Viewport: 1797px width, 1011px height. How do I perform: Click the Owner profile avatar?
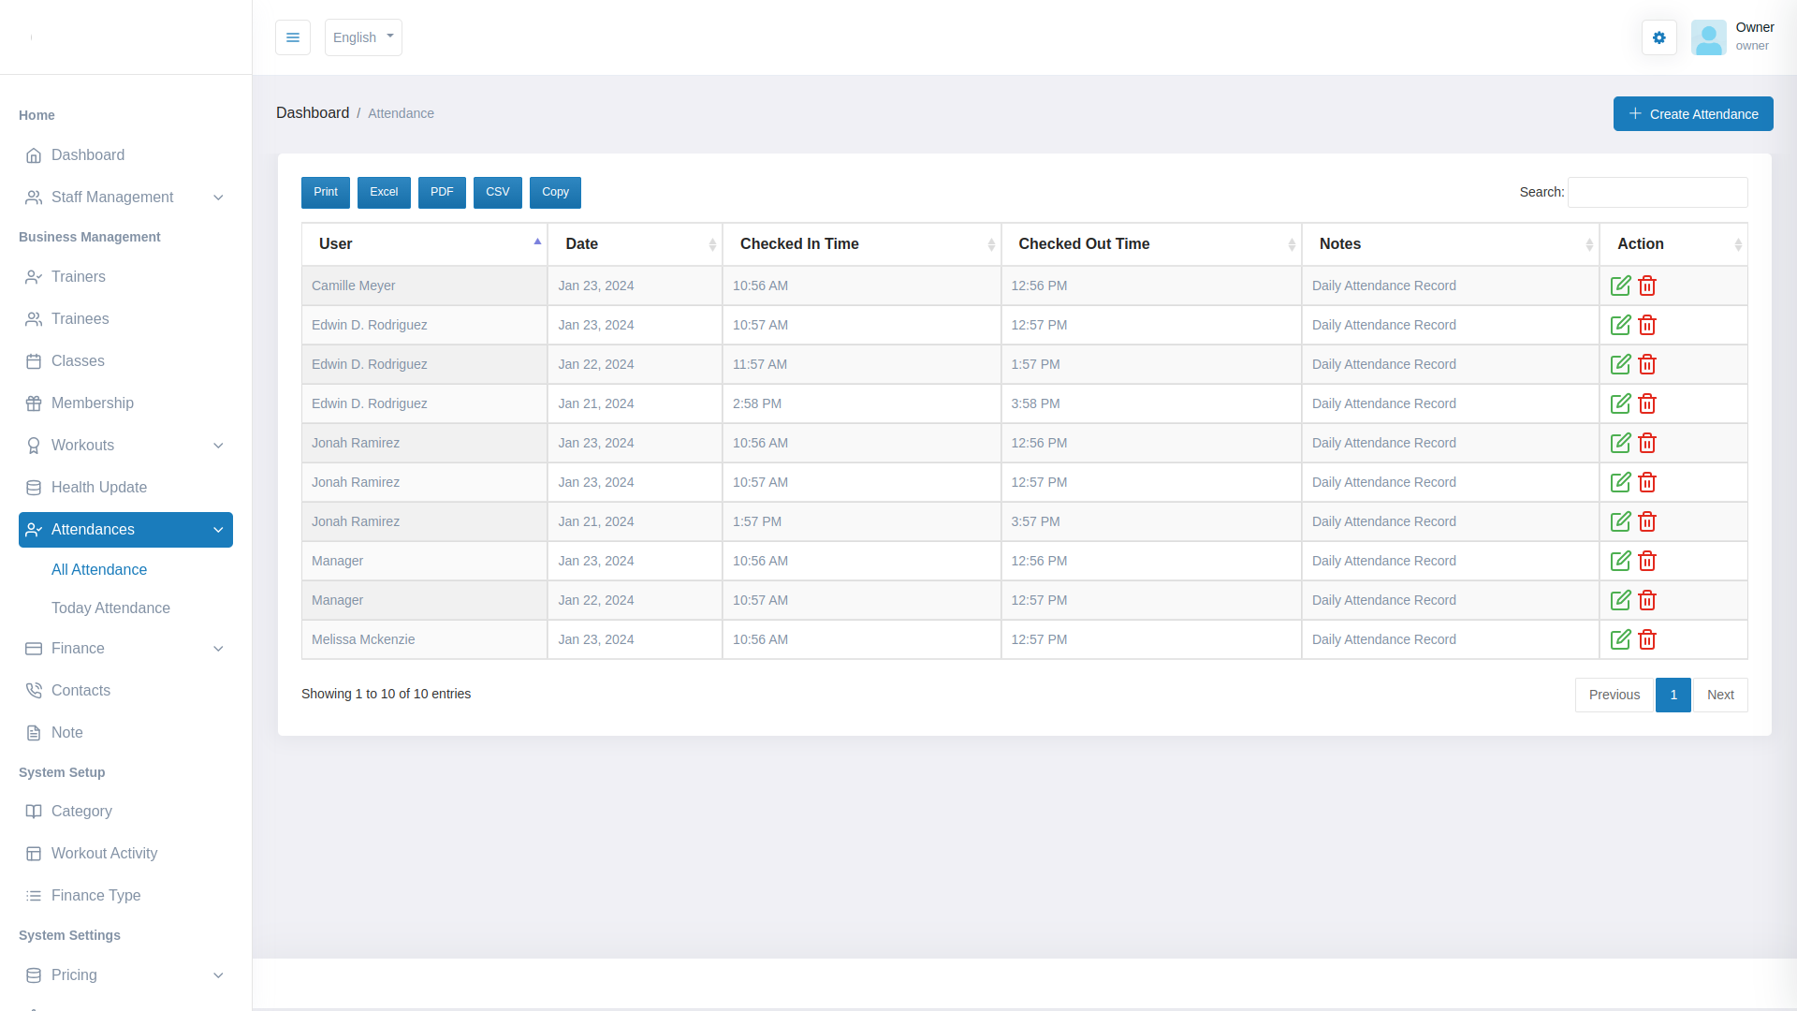coord(1708,37)
